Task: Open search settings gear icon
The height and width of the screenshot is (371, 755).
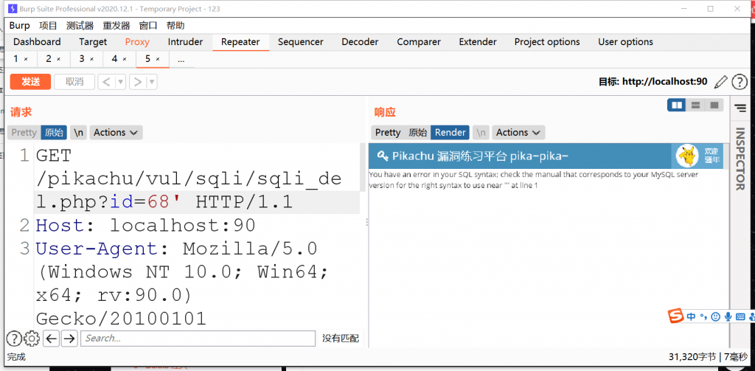Action: pos(32,339)
